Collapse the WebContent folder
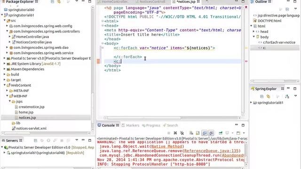Screen dimensions: 301x169 pyautogui.click(x=5, y=85)
